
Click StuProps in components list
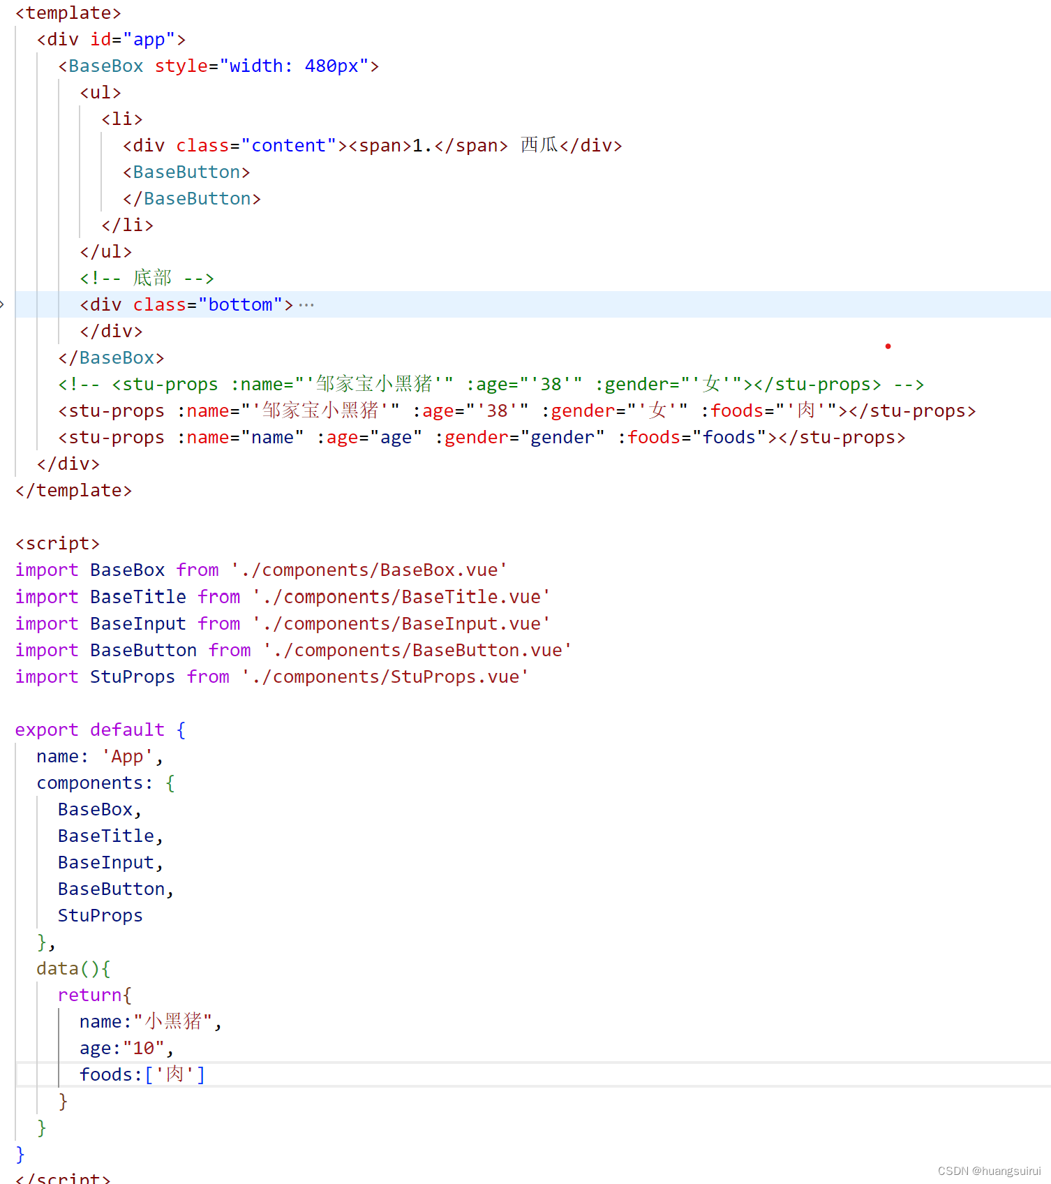point(100,916)
